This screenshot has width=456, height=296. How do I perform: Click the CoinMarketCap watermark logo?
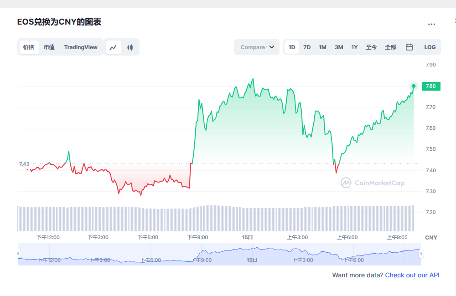pos(373,183)
